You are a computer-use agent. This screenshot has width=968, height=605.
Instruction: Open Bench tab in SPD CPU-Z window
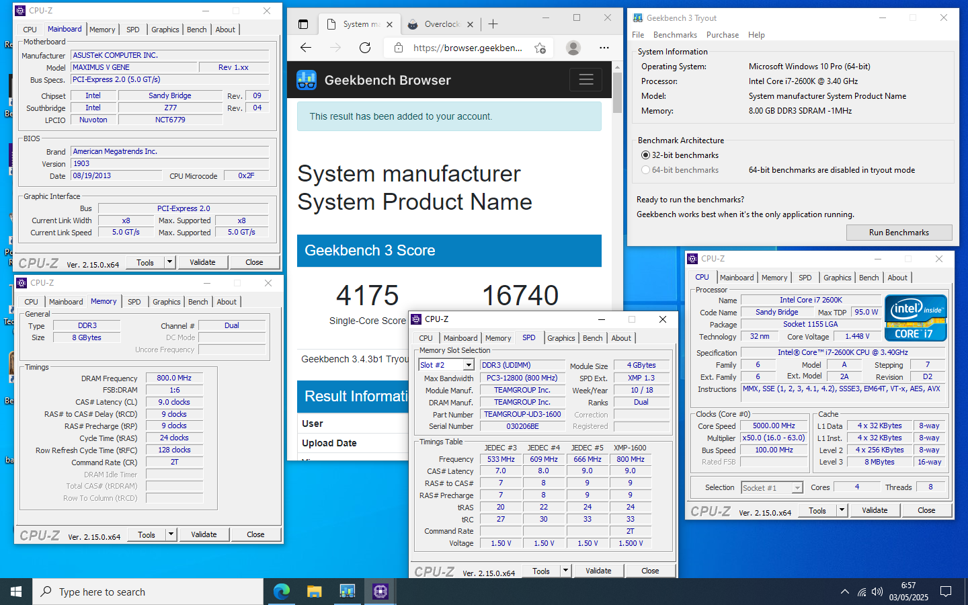(x=593, y=338)
